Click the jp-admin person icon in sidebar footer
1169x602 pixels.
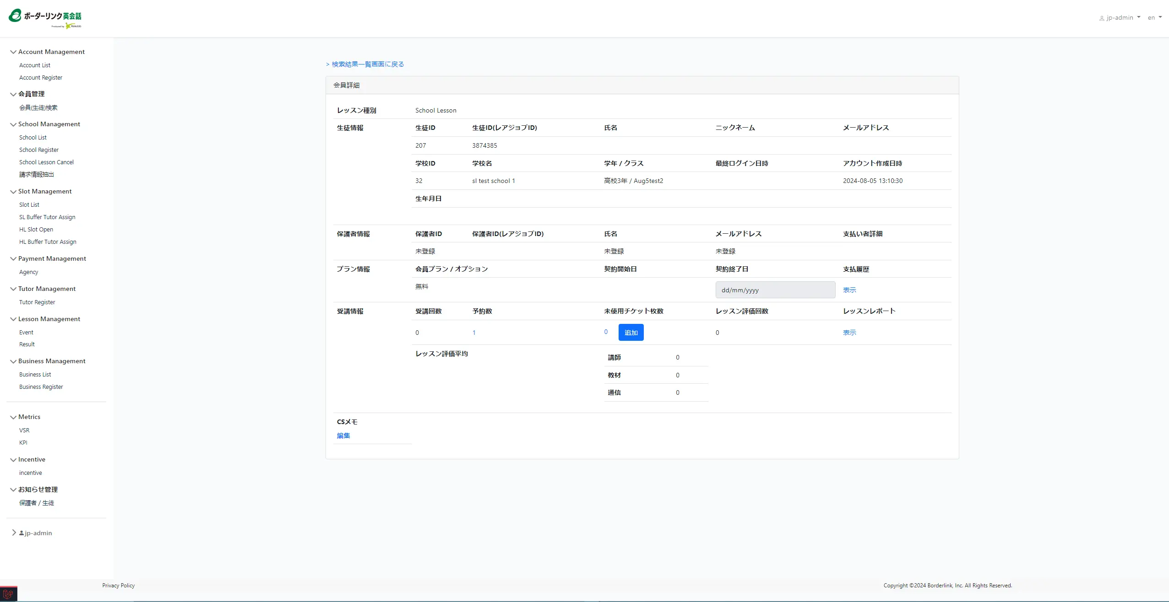point(22,533)
